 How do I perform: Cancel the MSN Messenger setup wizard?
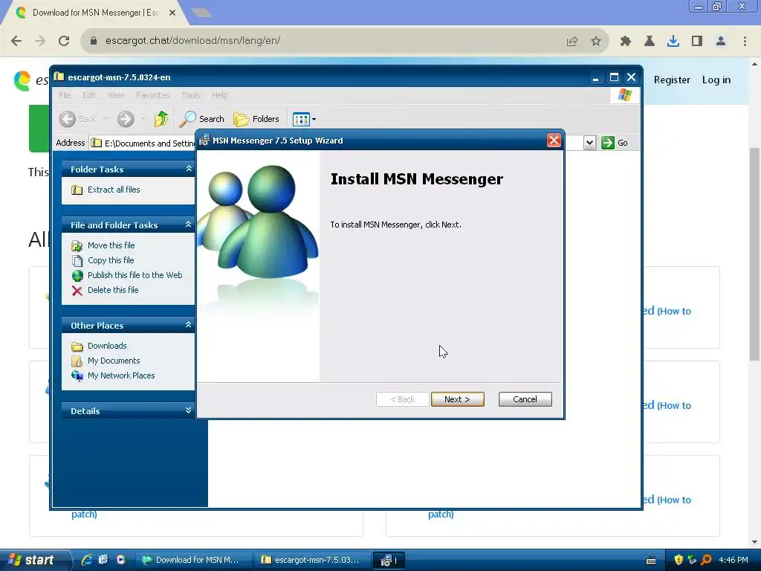(525, 399)
